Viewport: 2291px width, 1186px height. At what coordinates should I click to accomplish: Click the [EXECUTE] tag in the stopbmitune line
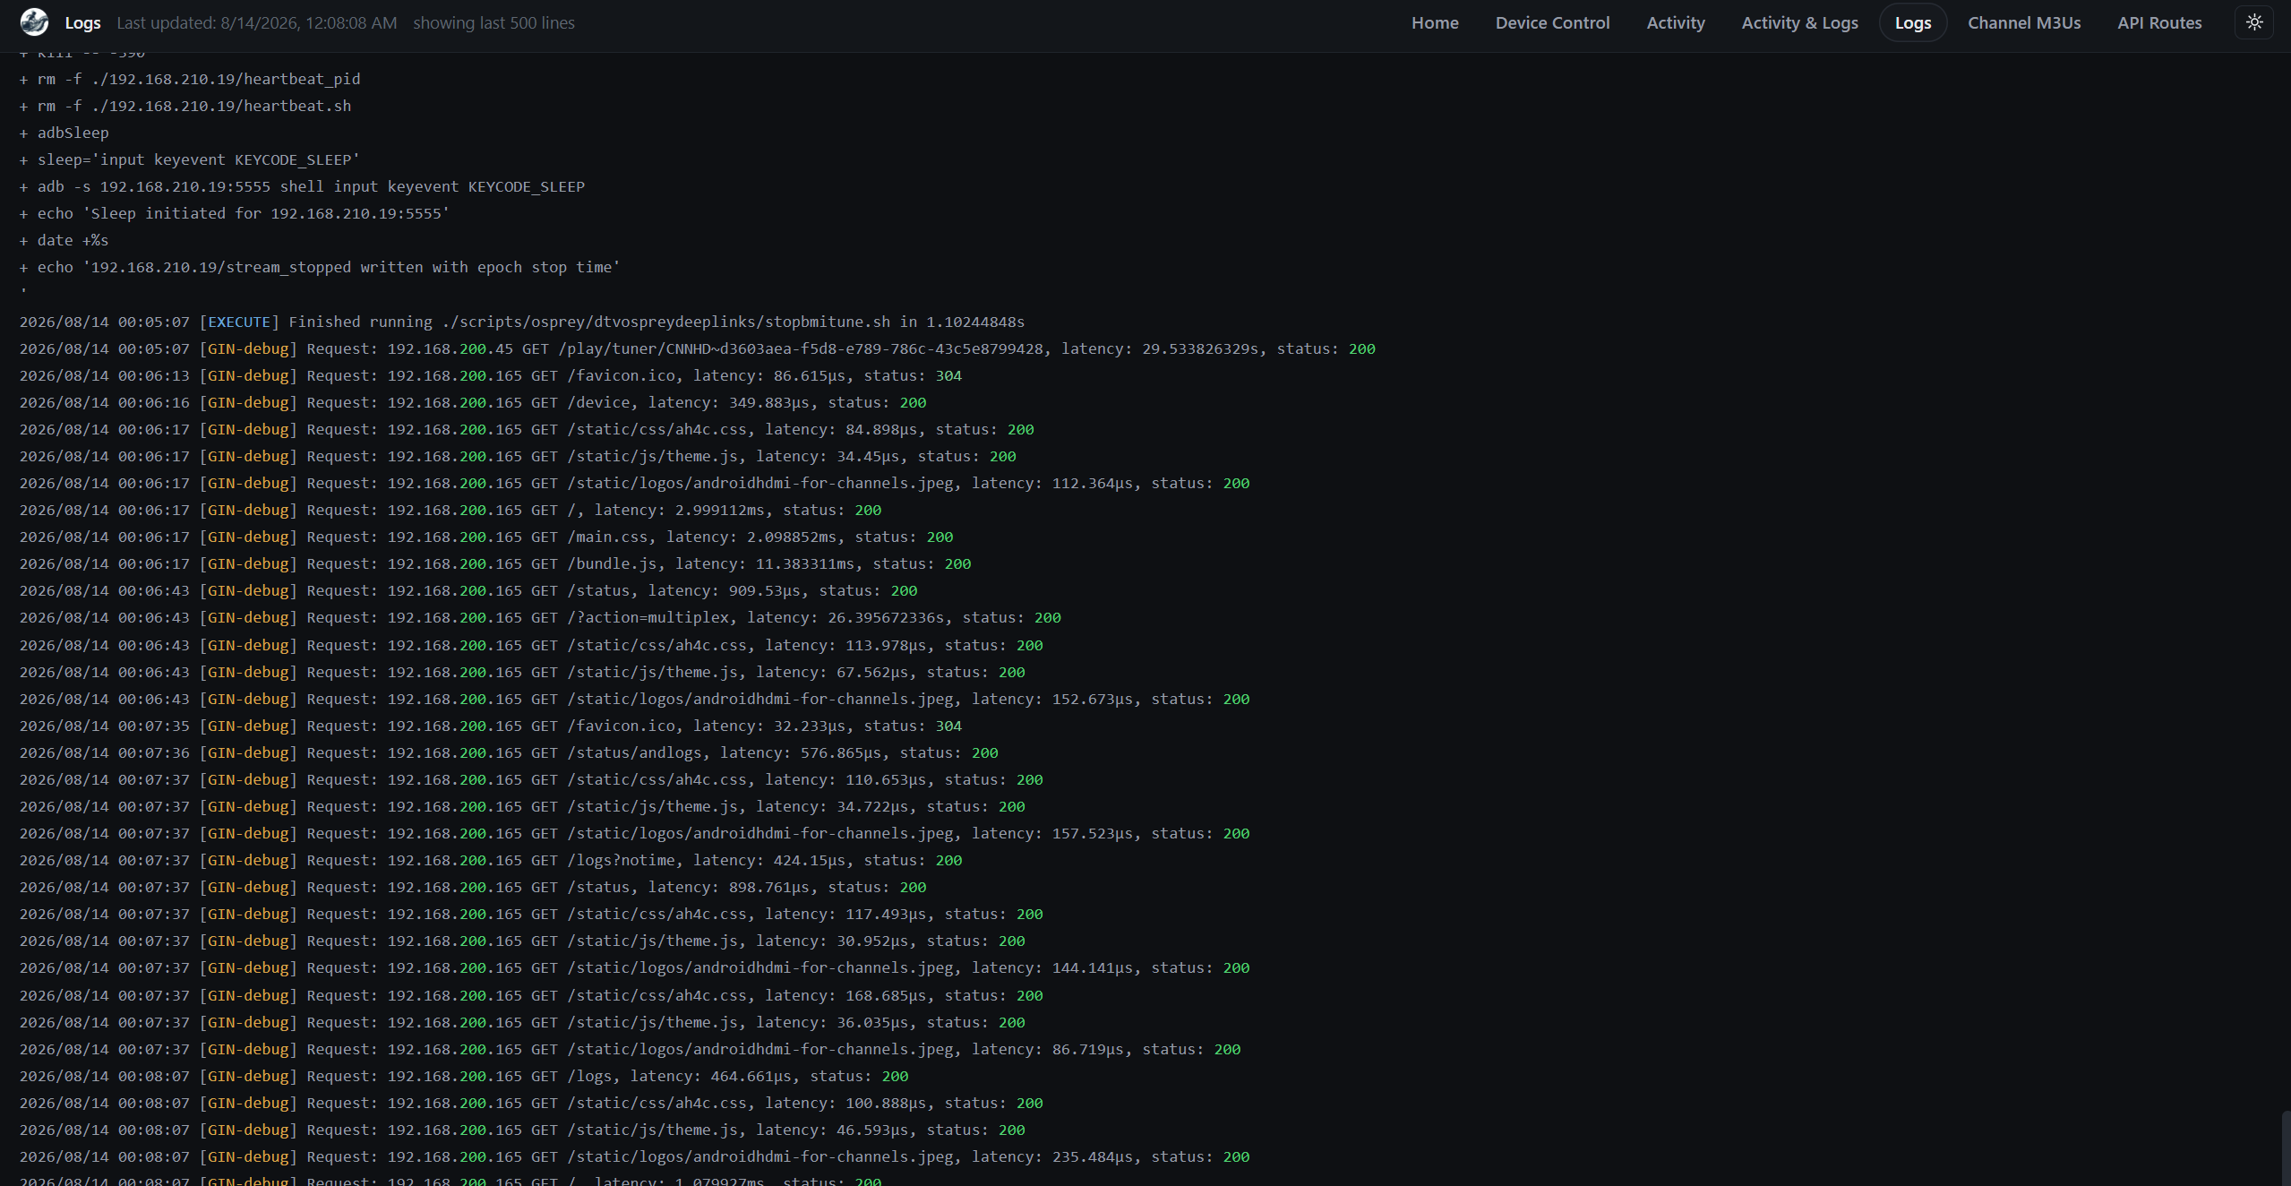pyautogui.click(x=239, y=322)
